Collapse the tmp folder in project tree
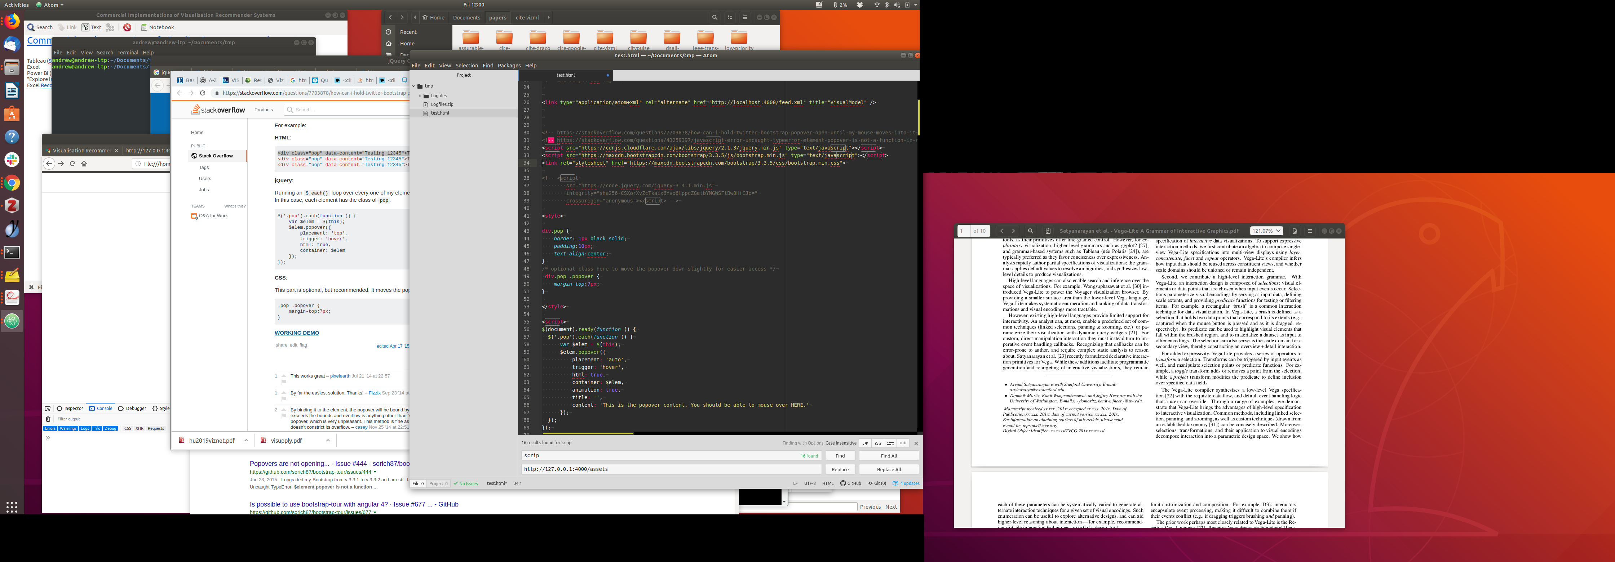The width and height of the screenshot is (1615, 562). pos(414,86)
